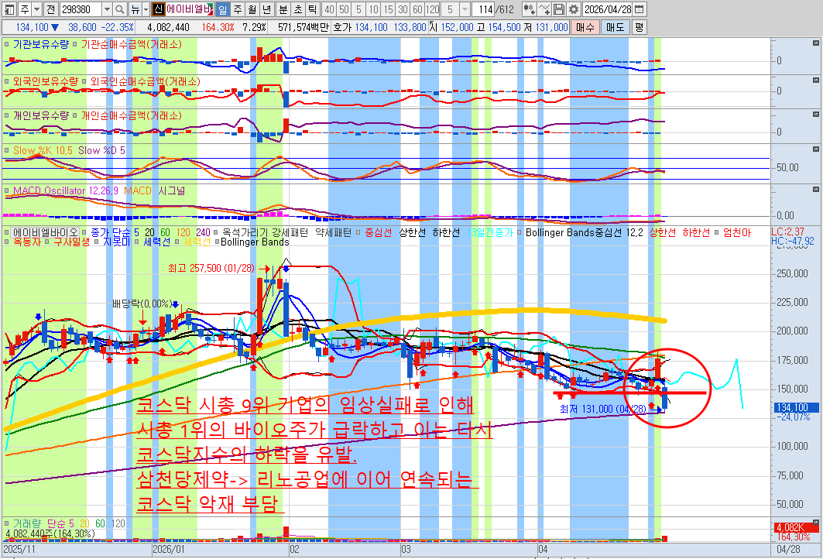The height and width of the screenshot is (559, 823).
Task: Click the chart layout icon at far left
Action: [x=9, y=9]
